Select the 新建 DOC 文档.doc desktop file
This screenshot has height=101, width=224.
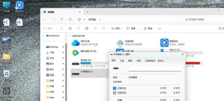(19, 25)
